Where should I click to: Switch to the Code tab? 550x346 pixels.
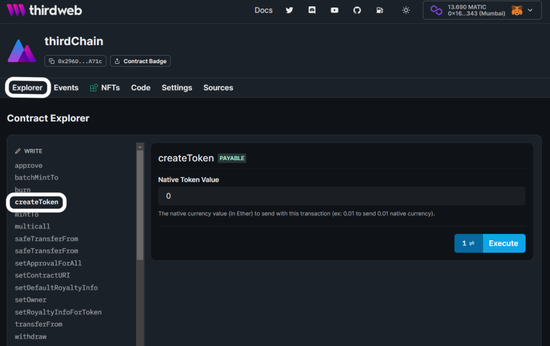[x=141, y=88]
